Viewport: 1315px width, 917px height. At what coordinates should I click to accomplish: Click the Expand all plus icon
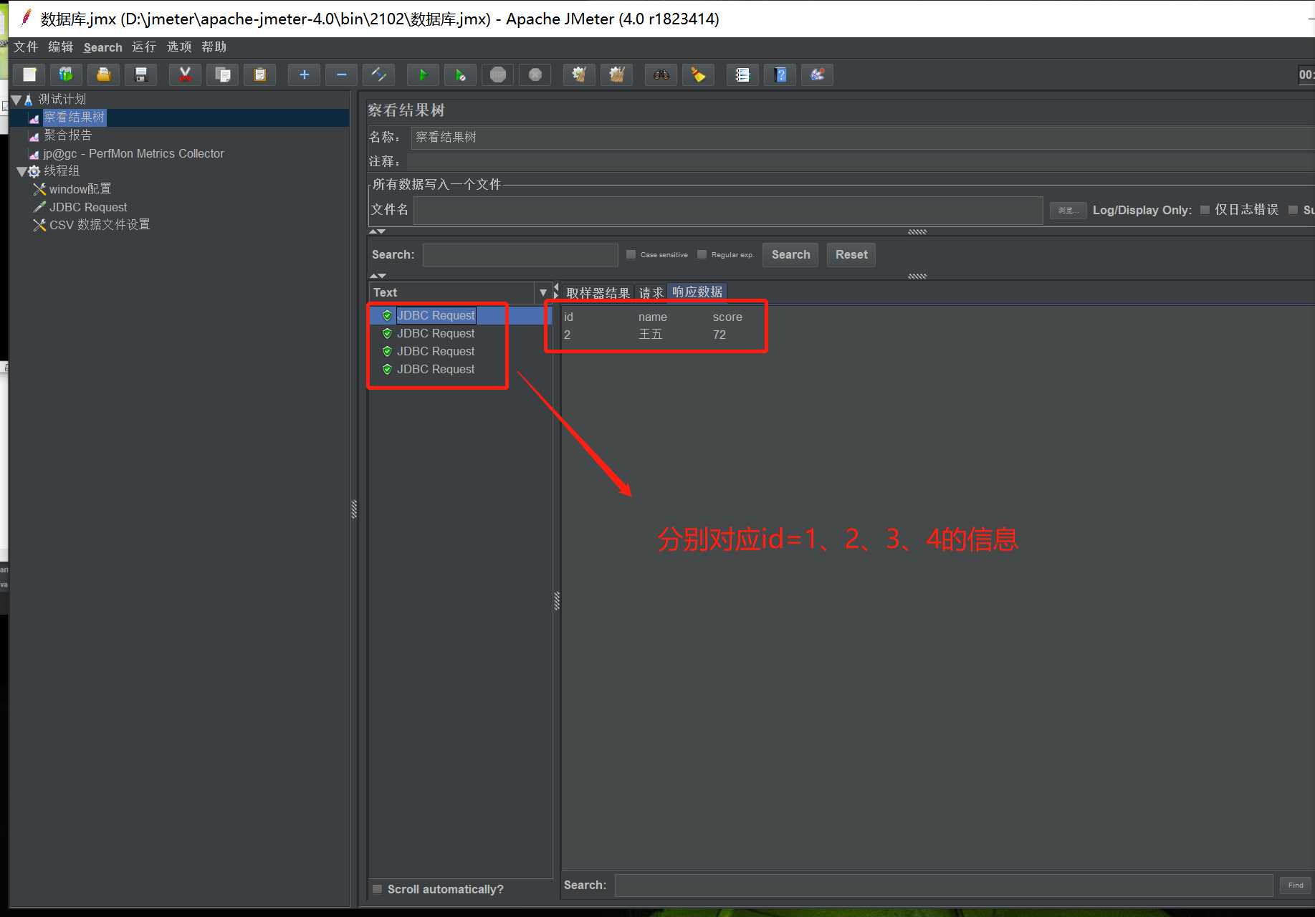click(x=304, y=75)
